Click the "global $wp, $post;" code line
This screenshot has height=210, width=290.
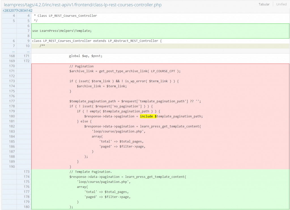point(86,56)
